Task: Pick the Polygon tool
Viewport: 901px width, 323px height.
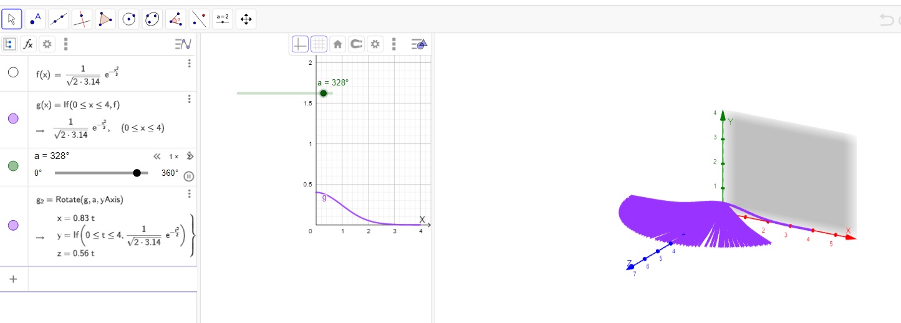Action: [x=105, y=19]
